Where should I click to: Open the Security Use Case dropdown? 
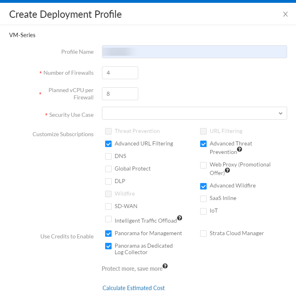[194, 113]
